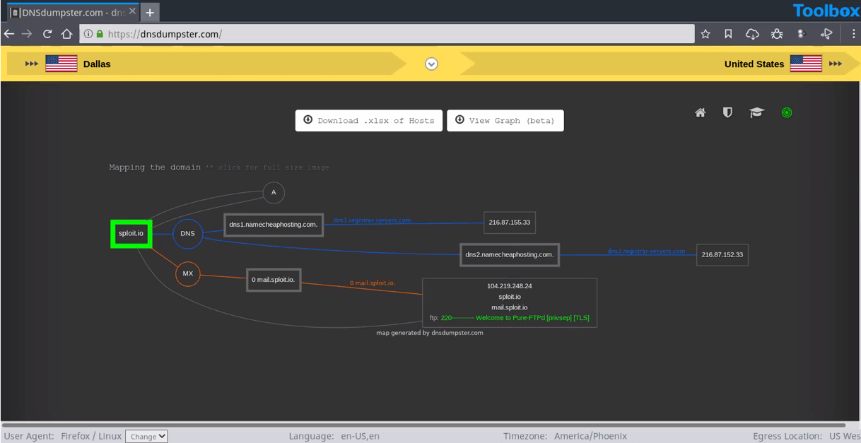
Task: Click the US flag beside United States
Action: [x=806, y=64]
